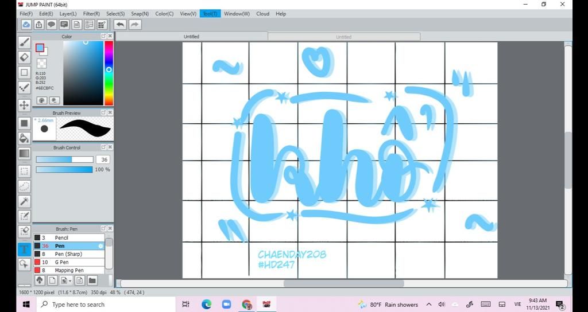Screen dimensions: 588x312
Task: Select Pen (Sharp) brush
Action: (x=69, y=254)
